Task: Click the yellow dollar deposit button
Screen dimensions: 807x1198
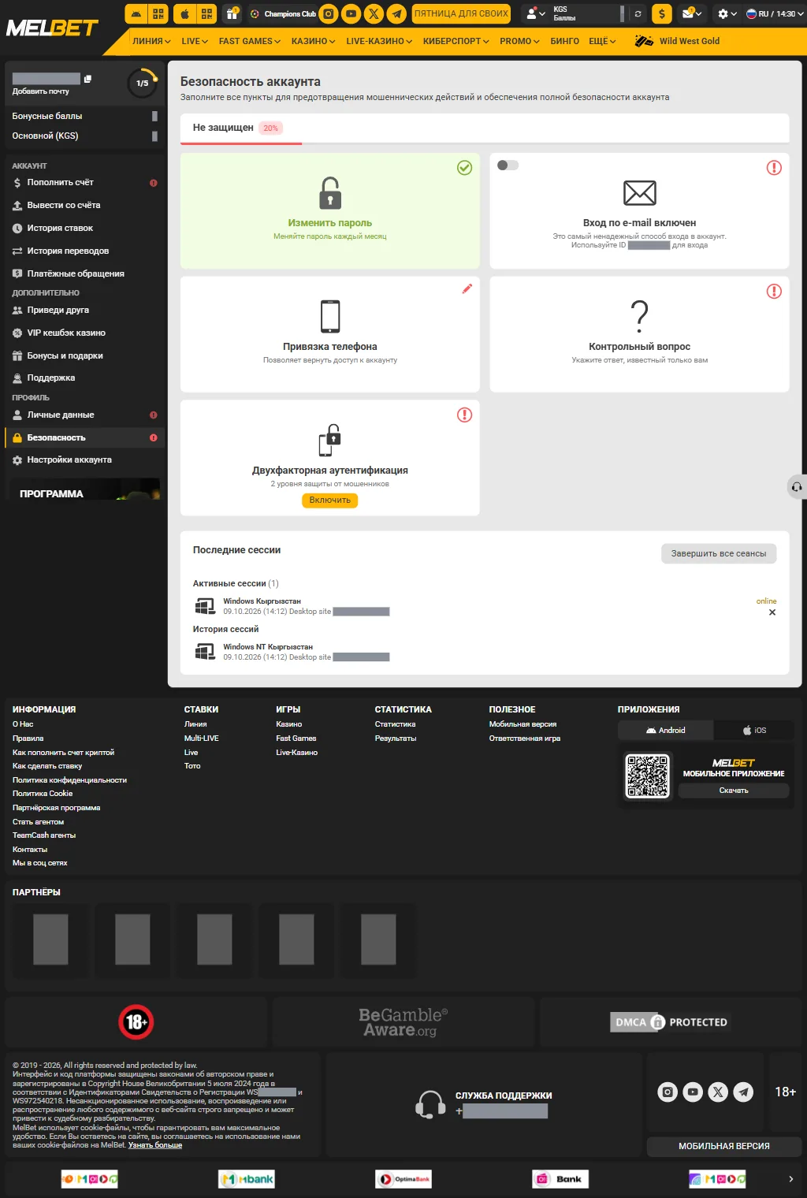Action: click(662, 13)
